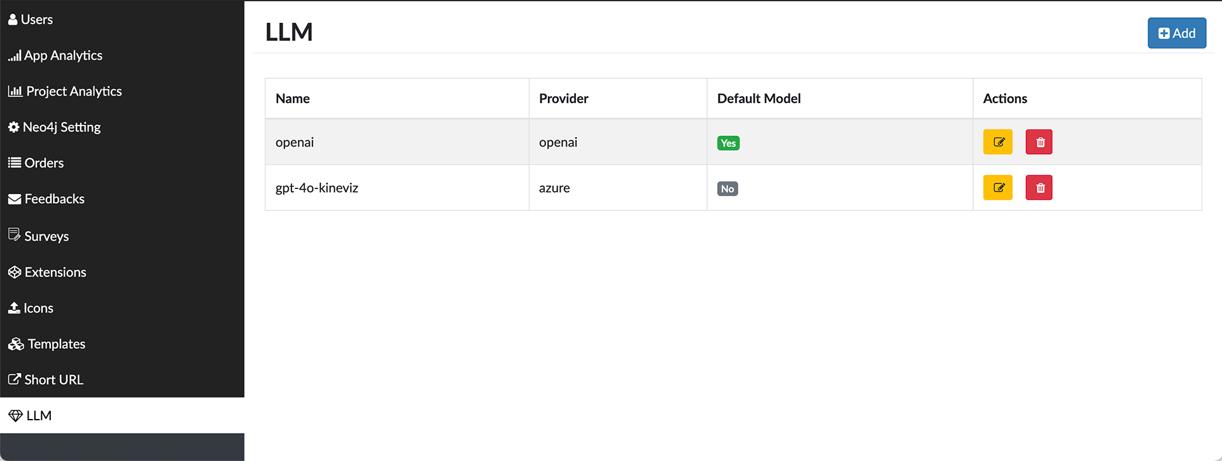Click the gray No default model badge
This screenshot has width=1222, height=461.
pyautogui.click(x=727, y=189)
